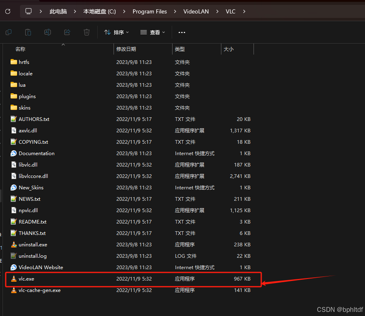This screenshot has width=365, height=316.
Task: Click the axvlc.dll file icon
Action: coord(14,130)
